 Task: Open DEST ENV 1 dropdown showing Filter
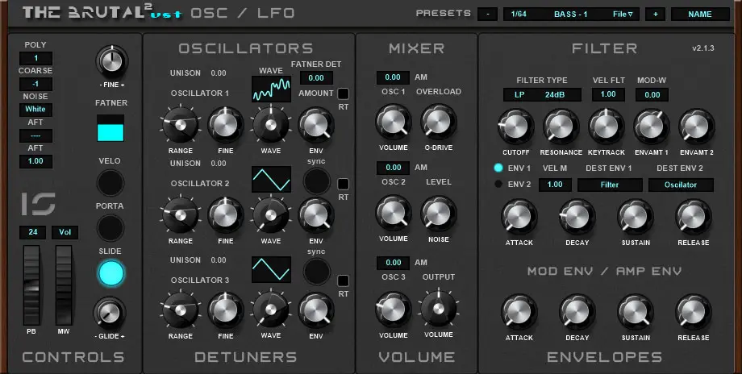(610, 185)
